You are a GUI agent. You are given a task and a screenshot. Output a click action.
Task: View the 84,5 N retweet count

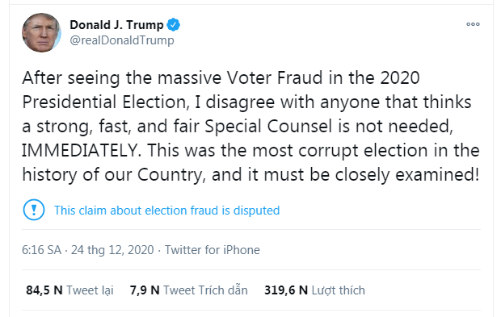point(44,290)
